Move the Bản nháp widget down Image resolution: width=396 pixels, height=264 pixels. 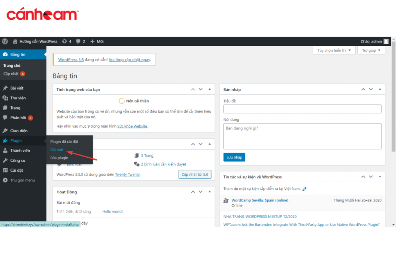pyautogui.click(x=371, y=89)
